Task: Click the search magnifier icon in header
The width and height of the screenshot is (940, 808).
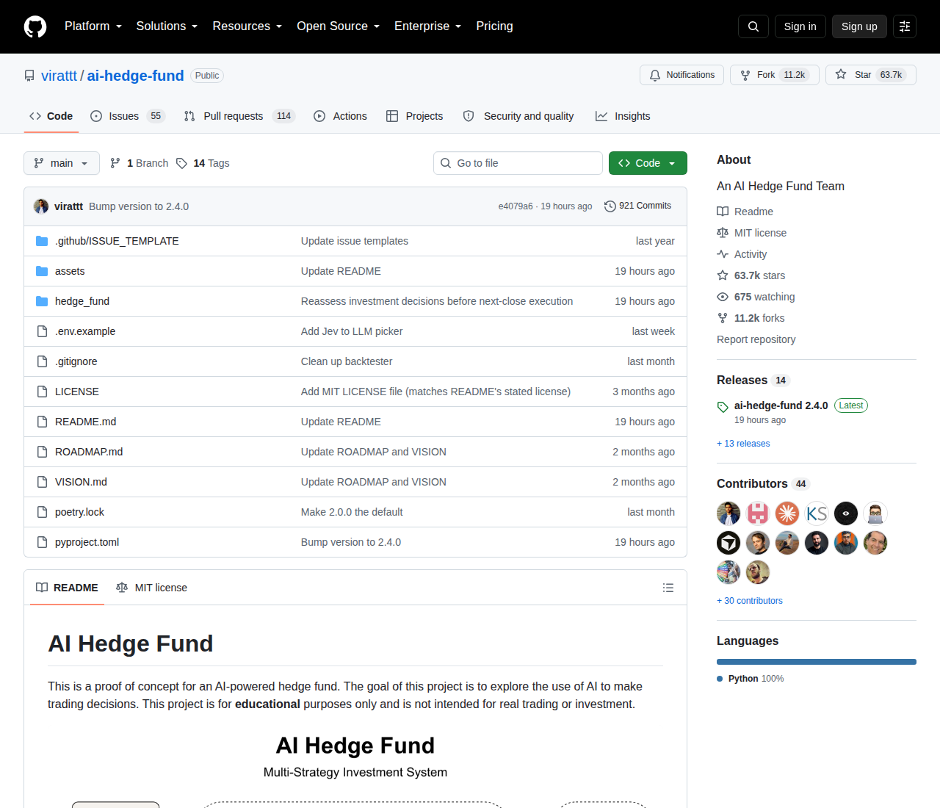Action: [x=753, y=26]
